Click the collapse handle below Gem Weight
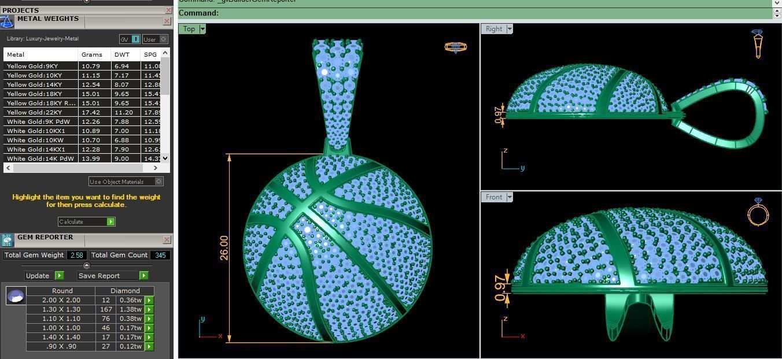 [87, 266]
